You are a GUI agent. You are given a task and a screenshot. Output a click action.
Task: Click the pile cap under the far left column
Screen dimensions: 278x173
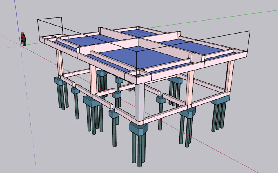tap(60, 80)
